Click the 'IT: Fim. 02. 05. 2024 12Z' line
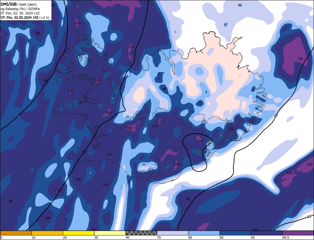Image resolution: width=314 pixels, height=240 pixels. pyautogui.click(x=20, y=13)
